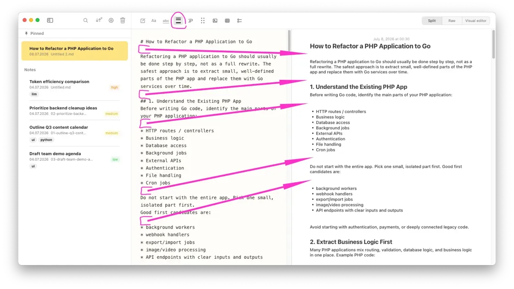Click the trash delete note icon
Screen dimensions: 514x289
[x=123, y=20]
